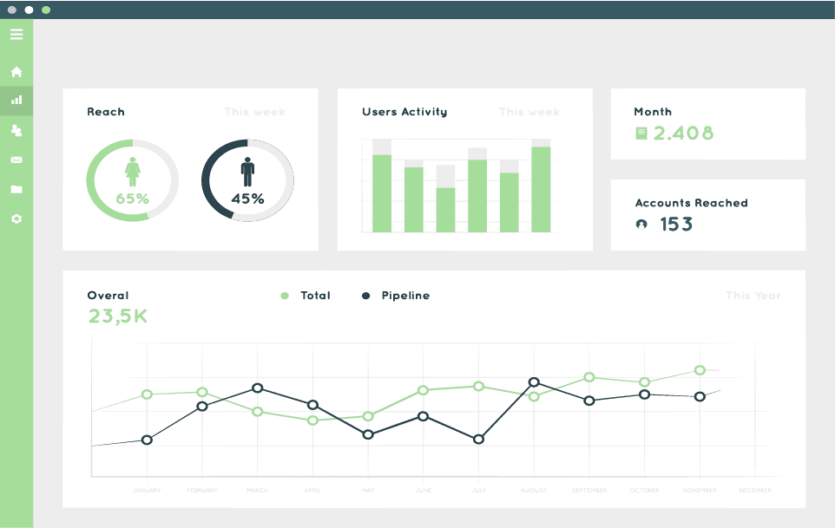Open the hamburger menu in sidebar
Screen dimensions: 835x528
click(16, 35)
